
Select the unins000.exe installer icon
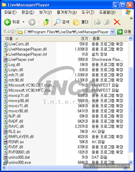tap(5, 163)
